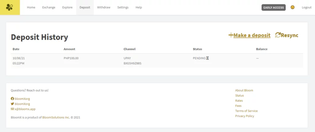
Task: Open the bloomXorg Facebook link
Action: (x=22, y=99)
